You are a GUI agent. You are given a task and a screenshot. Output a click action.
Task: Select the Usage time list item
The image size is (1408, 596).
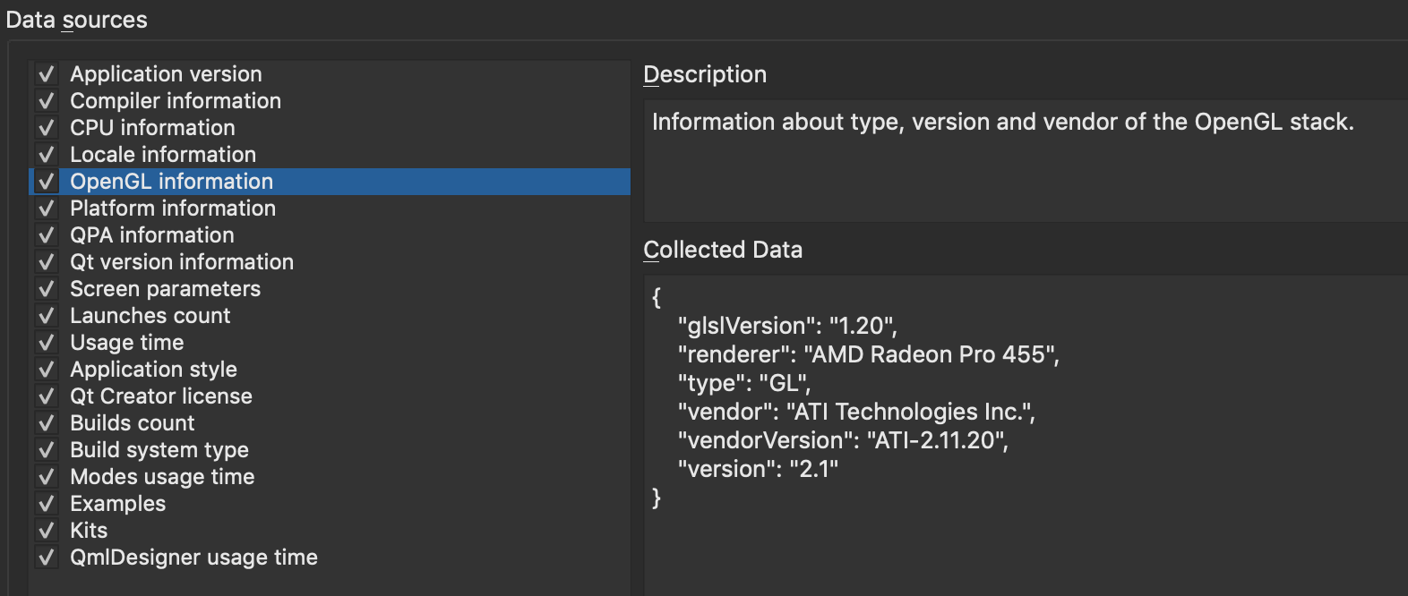click(x=127, y=343)
